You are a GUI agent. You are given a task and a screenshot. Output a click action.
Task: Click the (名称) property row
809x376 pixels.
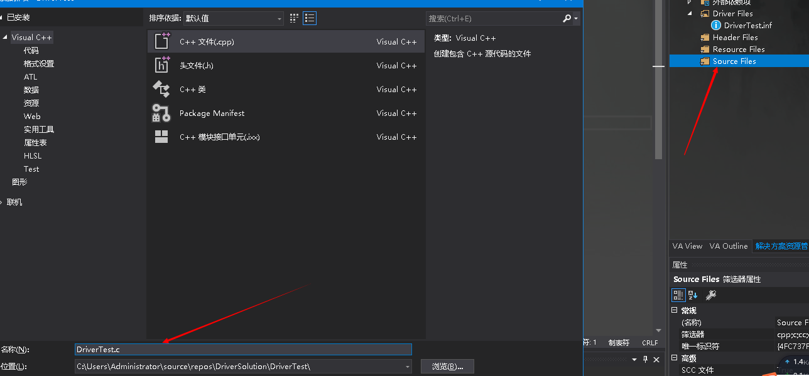pos(740,322)
